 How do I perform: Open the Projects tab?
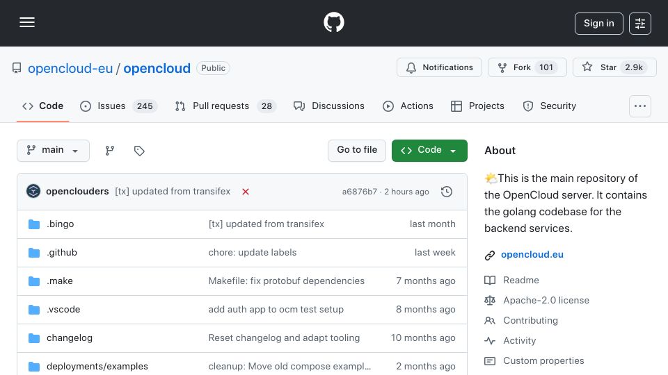(477, 106)
